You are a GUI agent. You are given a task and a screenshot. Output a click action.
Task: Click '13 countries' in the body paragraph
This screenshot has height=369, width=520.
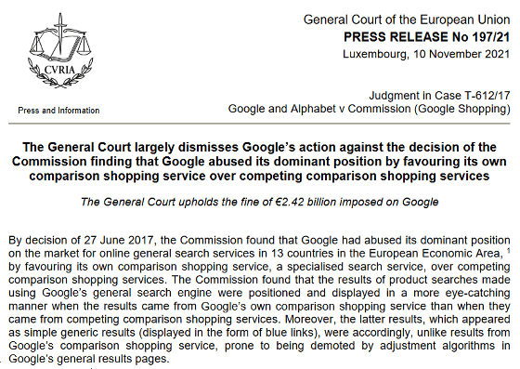[299, 253]
